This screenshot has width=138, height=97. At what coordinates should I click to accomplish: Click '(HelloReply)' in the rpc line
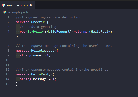tap(100, 32)
